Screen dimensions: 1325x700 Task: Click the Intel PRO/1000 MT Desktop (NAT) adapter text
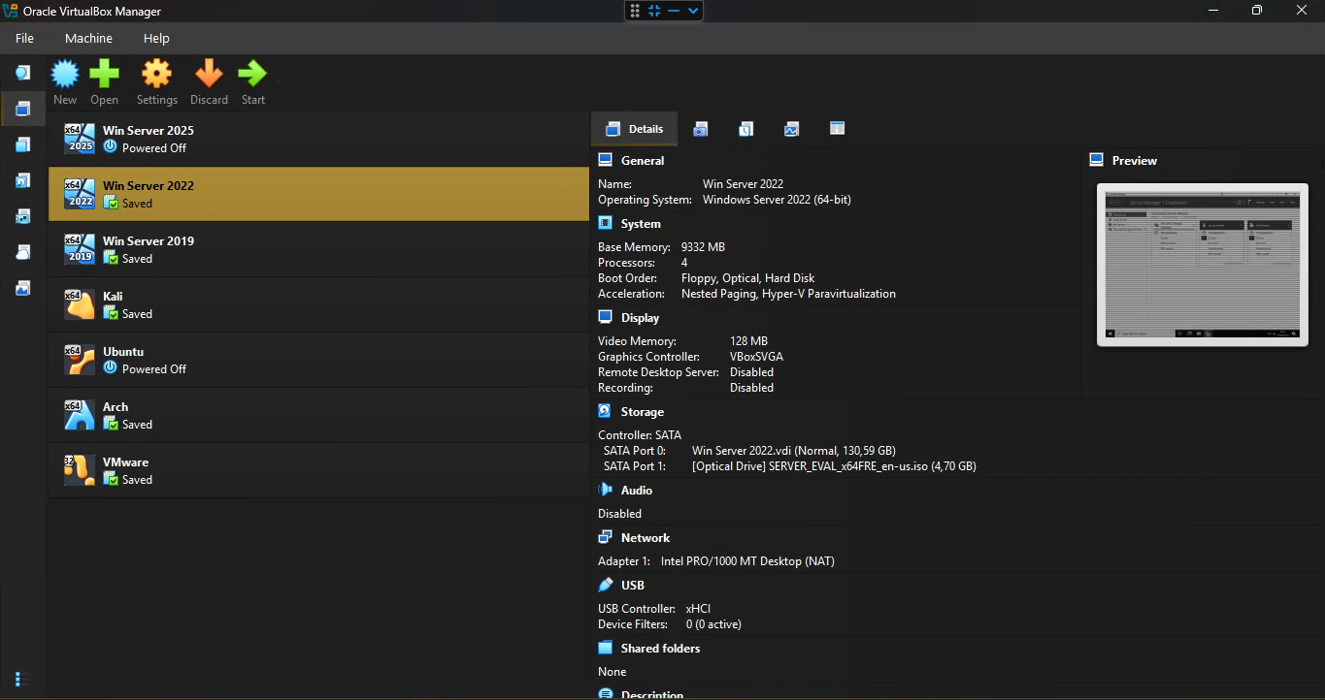point(747,561)
